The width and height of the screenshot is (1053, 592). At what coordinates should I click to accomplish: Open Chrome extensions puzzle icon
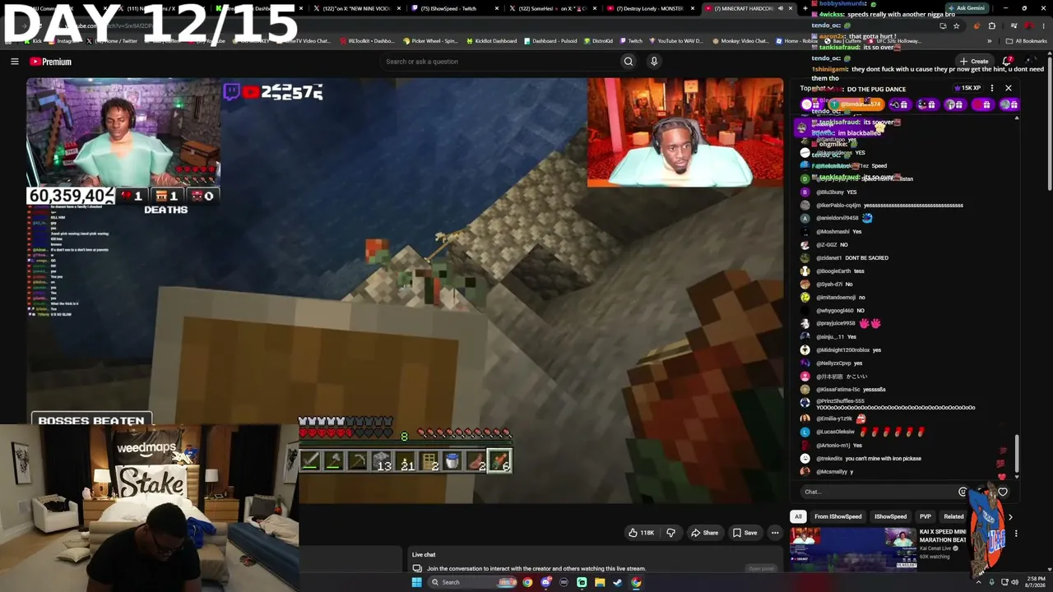click(991, 25)
